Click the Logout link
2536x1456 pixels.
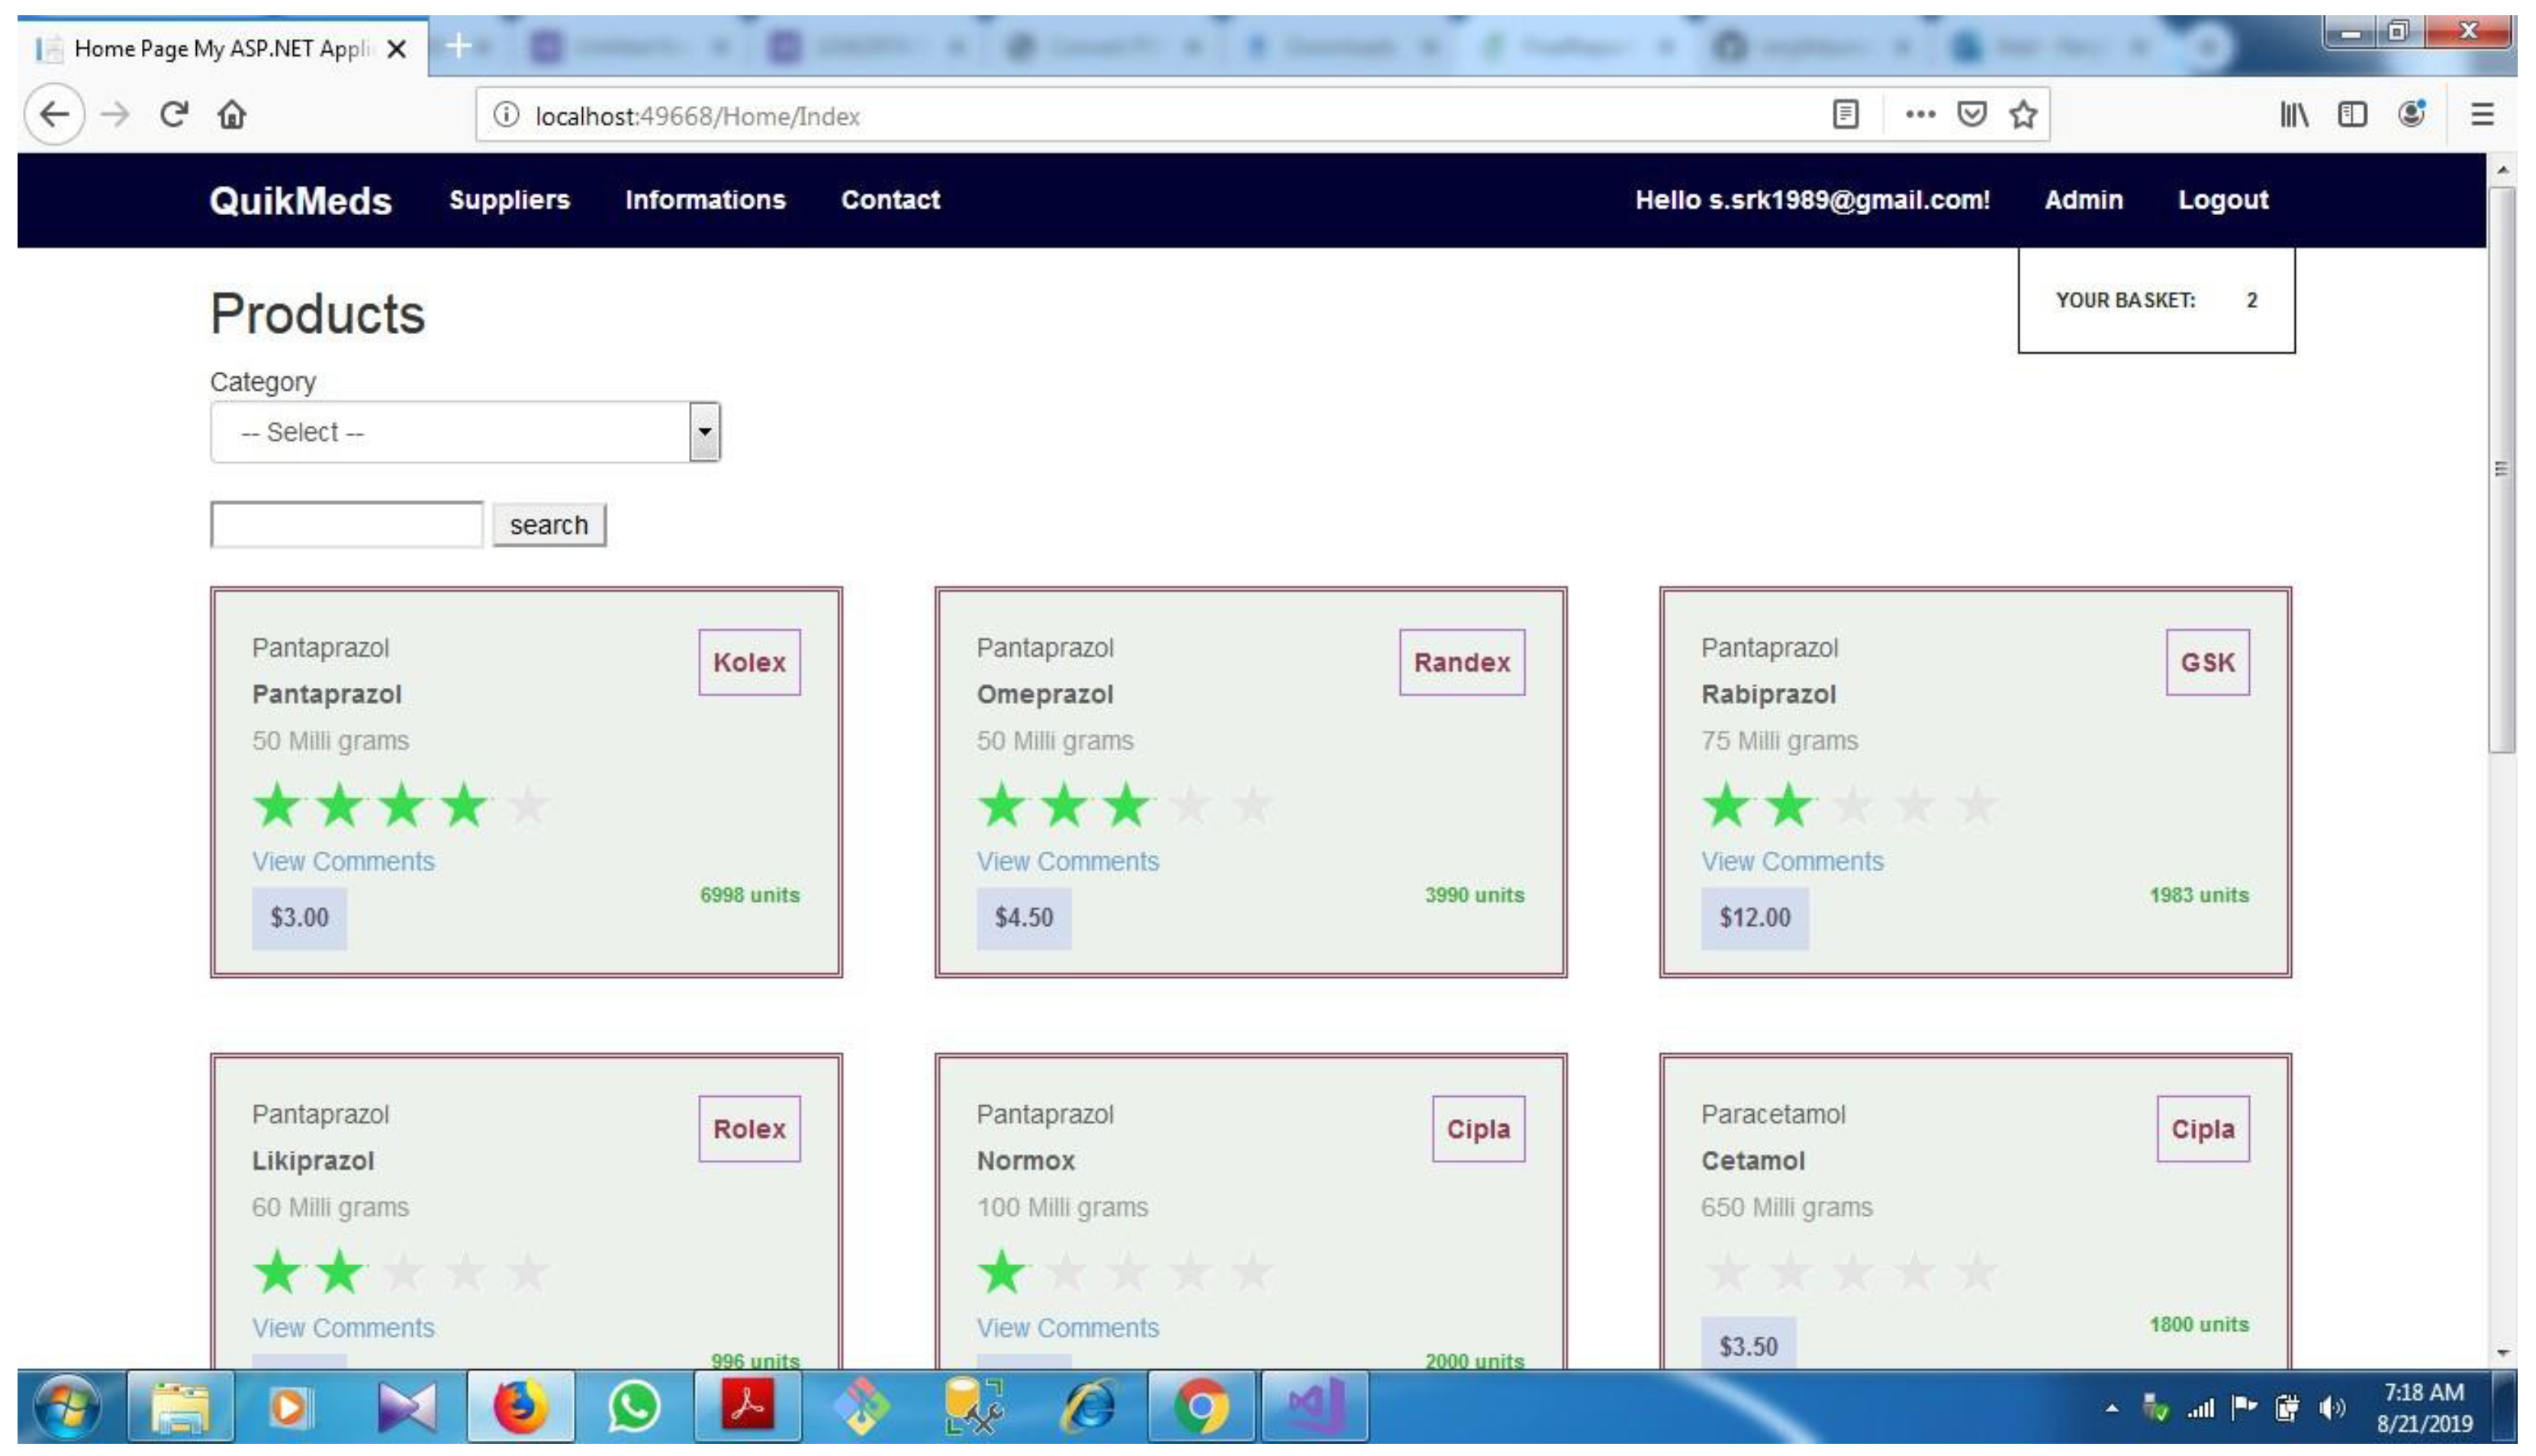(2222, 199)
